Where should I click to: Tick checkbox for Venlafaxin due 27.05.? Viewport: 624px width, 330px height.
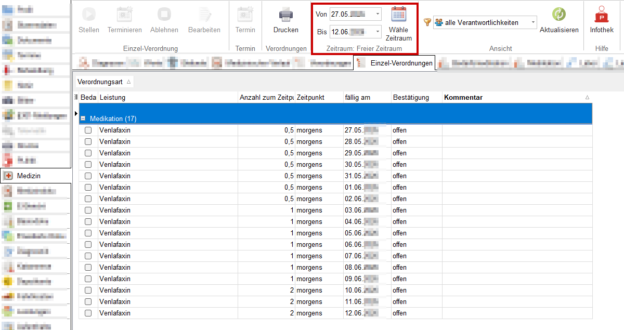(88, 130)
